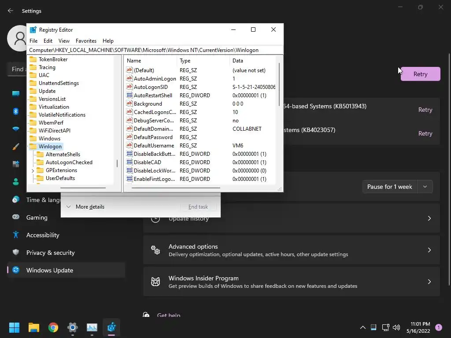The image size is (451, 338).
Task: Open the Favorites menu in Registry Editor
Action: 86,41
